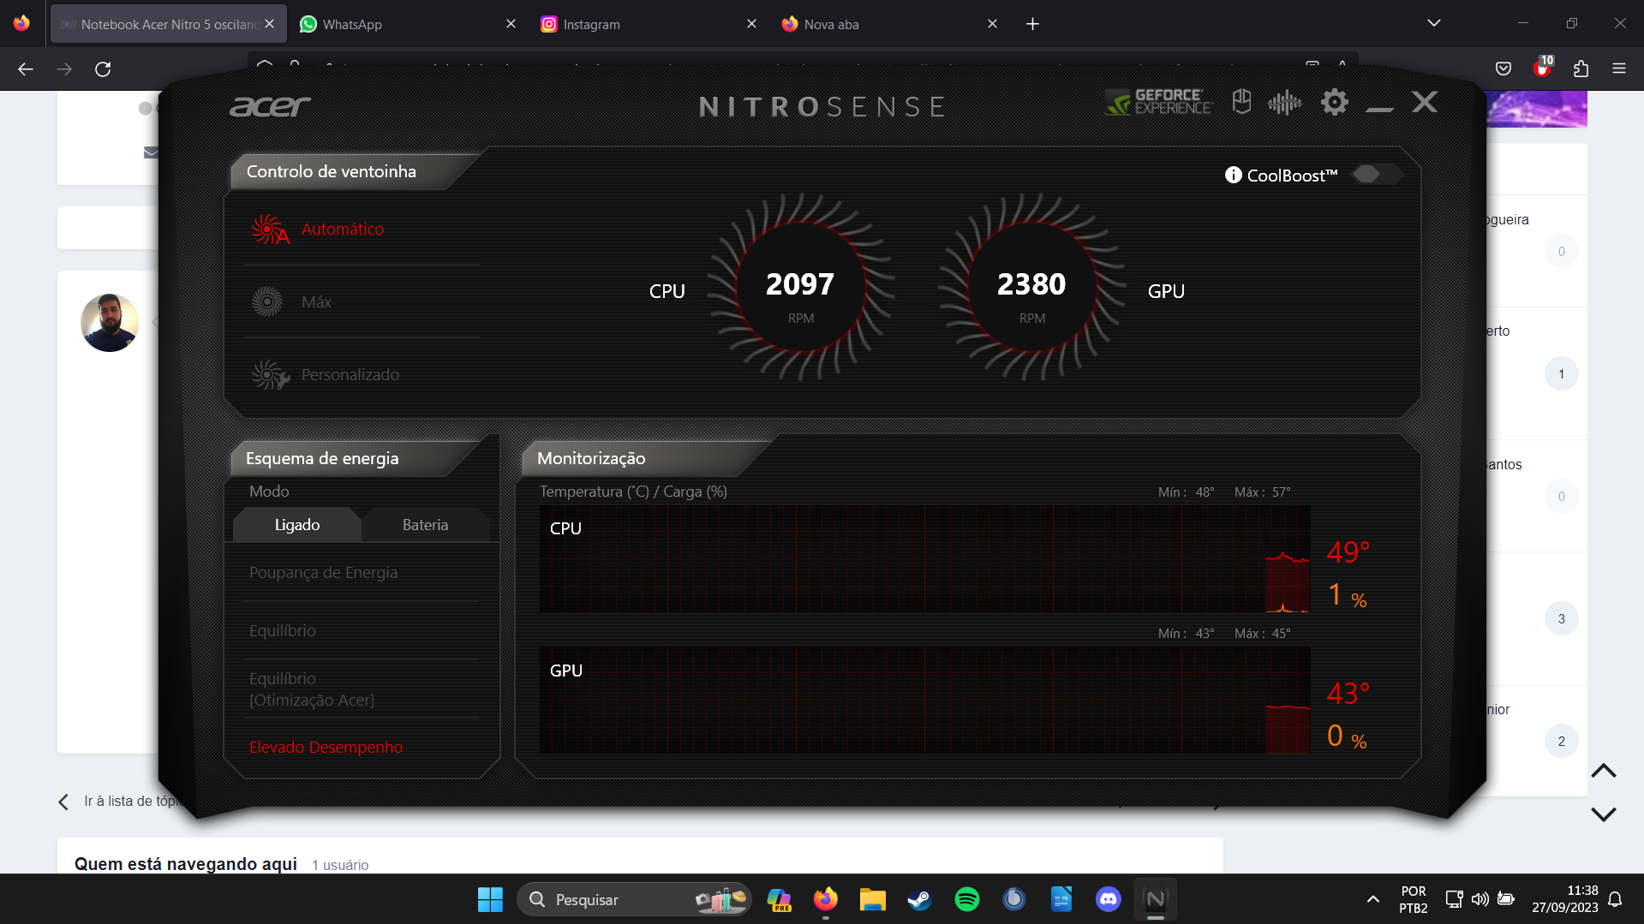This screenshot has width=1644, height=924.
Task: Open the Predator shield icon in NitroSense
Action: [x=1241, y=102]
